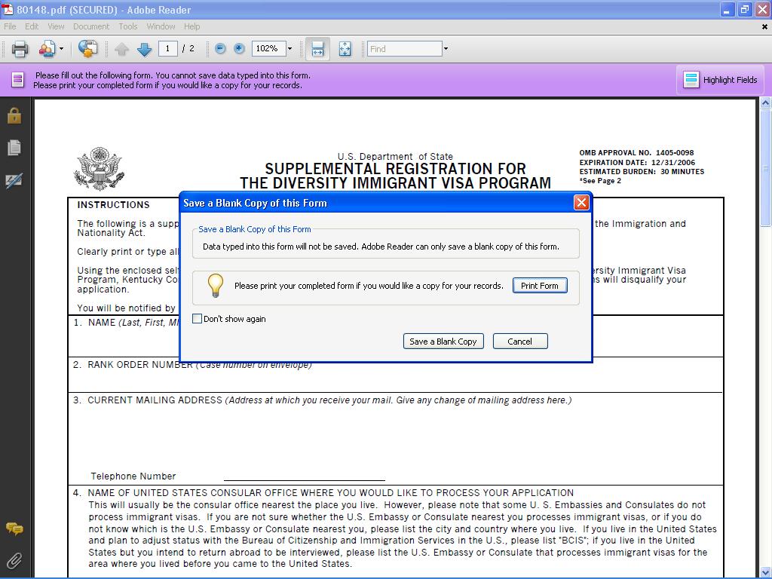The width and height of the screenshot is (772, 579).
Task: Click the "2. RANK ORDER NUMBER" label
Action: click(x=133, y=365)
